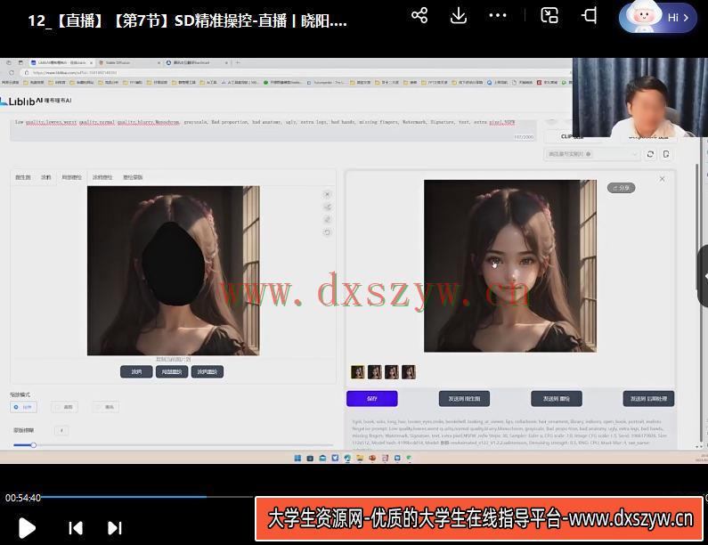
Task: Click the 发送到图生图 button
Action: (x=464, y=399)
